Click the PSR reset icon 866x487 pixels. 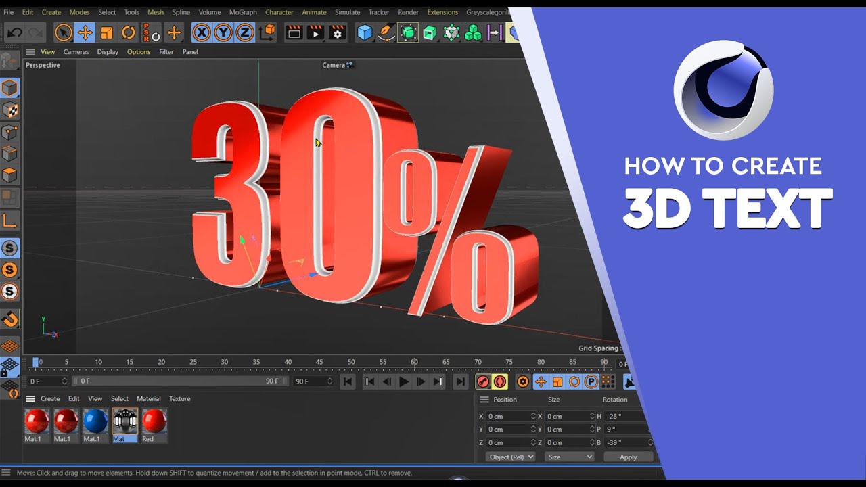coord(151,32)
